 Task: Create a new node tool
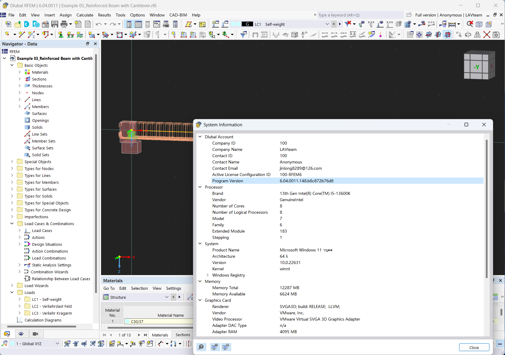7,35
